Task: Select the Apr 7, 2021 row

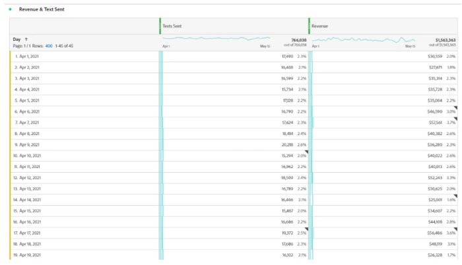Action: coord(234,123)
